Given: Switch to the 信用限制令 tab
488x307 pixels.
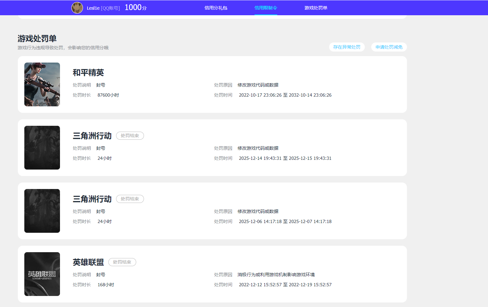Looking at the screenshot, I should (266, 8).
